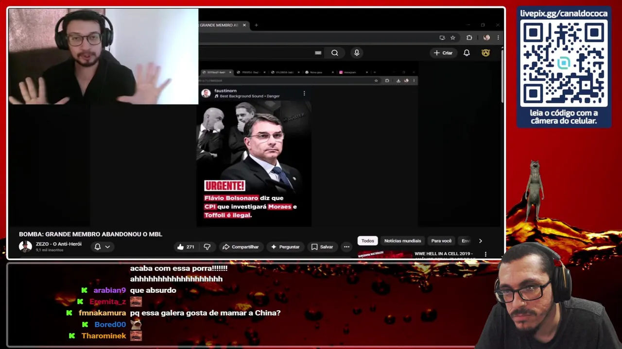Image resolution: width=622 pixels, height=349 pixels.
Task: Show more filter chips with right arrow
Action: click(481, 241)
